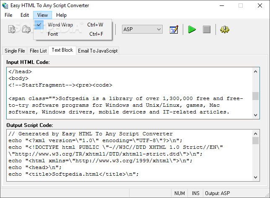
Task: Click the 'Input HTML Code:' label
Action: (28, 62)
